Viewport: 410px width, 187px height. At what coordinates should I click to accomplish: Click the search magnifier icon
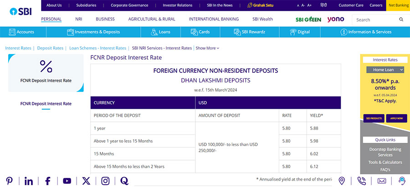401,20
